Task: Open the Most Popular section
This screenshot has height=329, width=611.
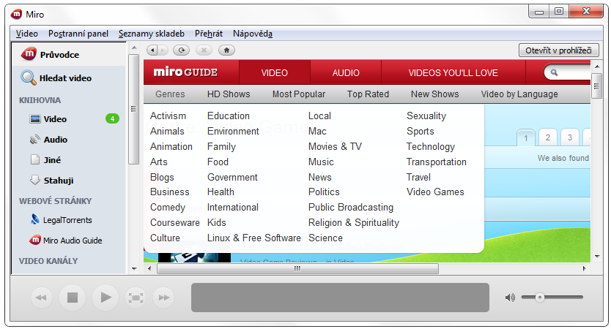Action: click(x=299, y=94)
